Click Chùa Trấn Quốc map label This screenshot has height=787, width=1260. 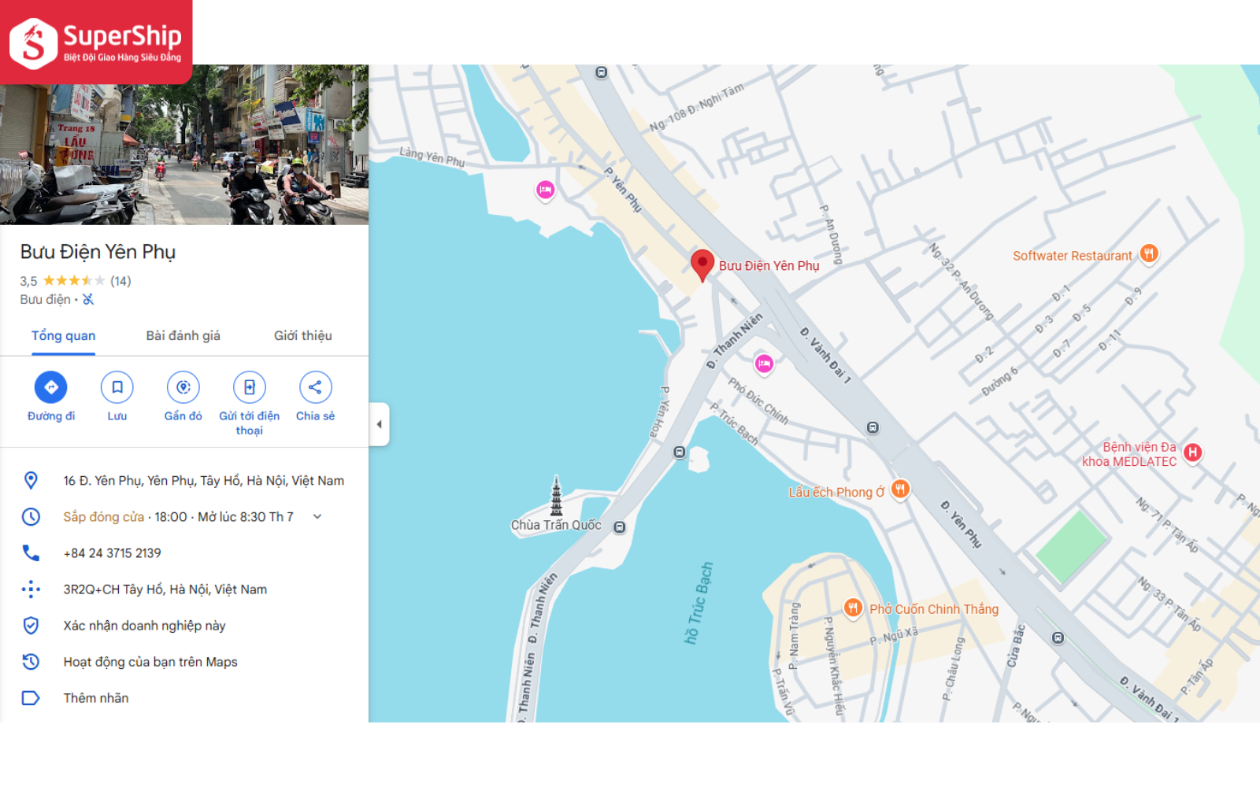(556, 525)
